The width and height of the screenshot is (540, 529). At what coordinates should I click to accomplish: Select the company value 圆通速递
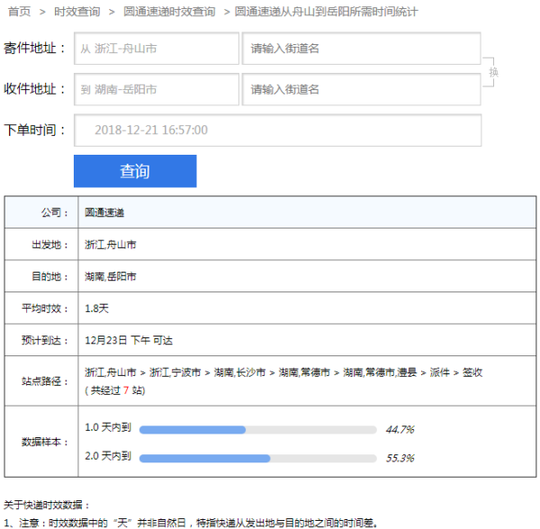point(104,212)
